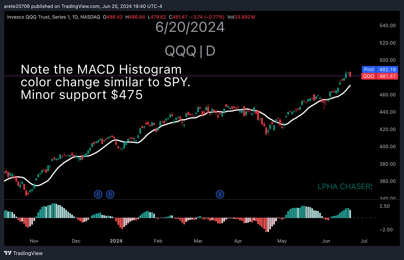The height and width of the screenshot is (260, 404).
Task: Click the '6/20/2024' date watermark text
Action: pos(190,27)
